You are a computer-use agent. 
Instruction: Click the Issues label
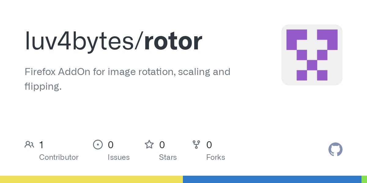(x=119, y=157)
